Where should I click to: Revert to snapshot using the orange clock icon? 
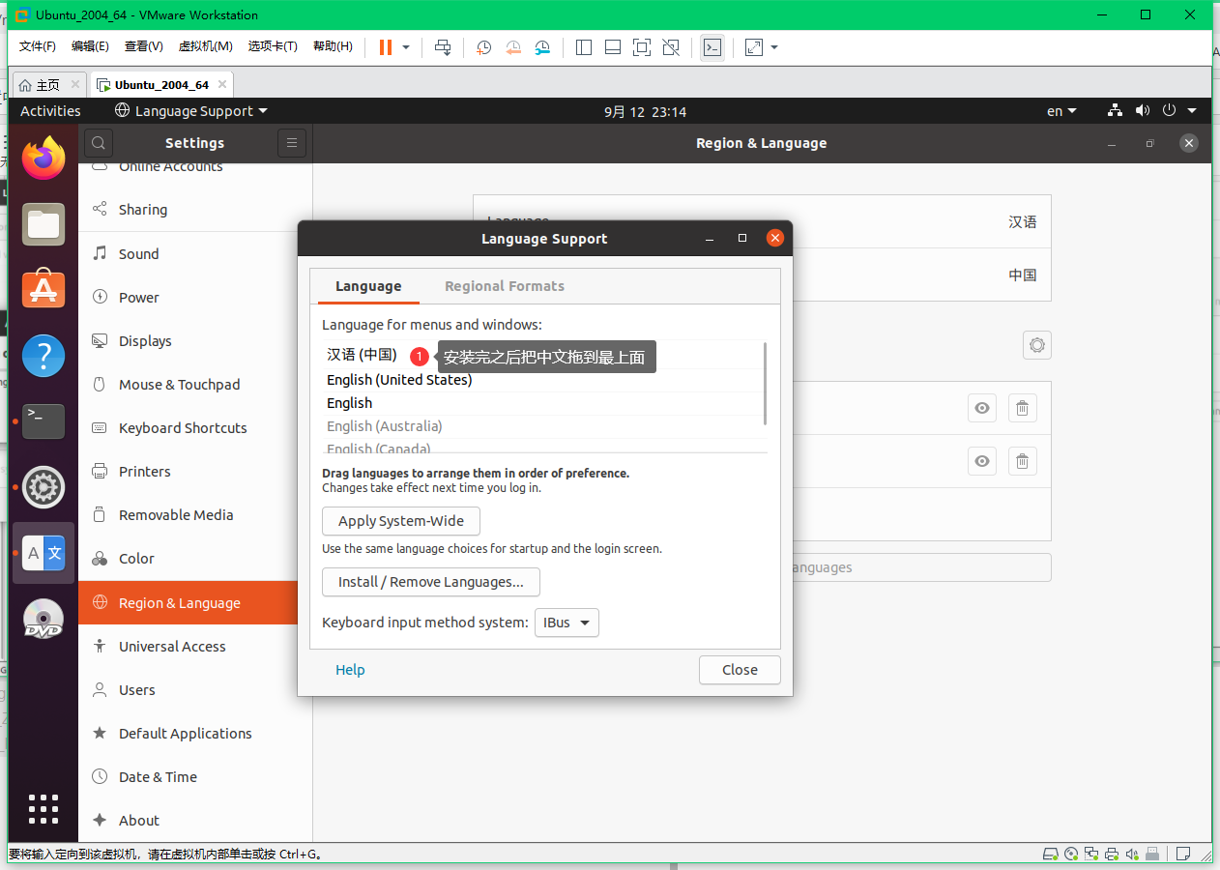513,47
